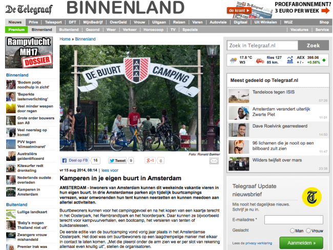Select the Man radio button
Screen dimensions: 333x250
pos(293,231)
